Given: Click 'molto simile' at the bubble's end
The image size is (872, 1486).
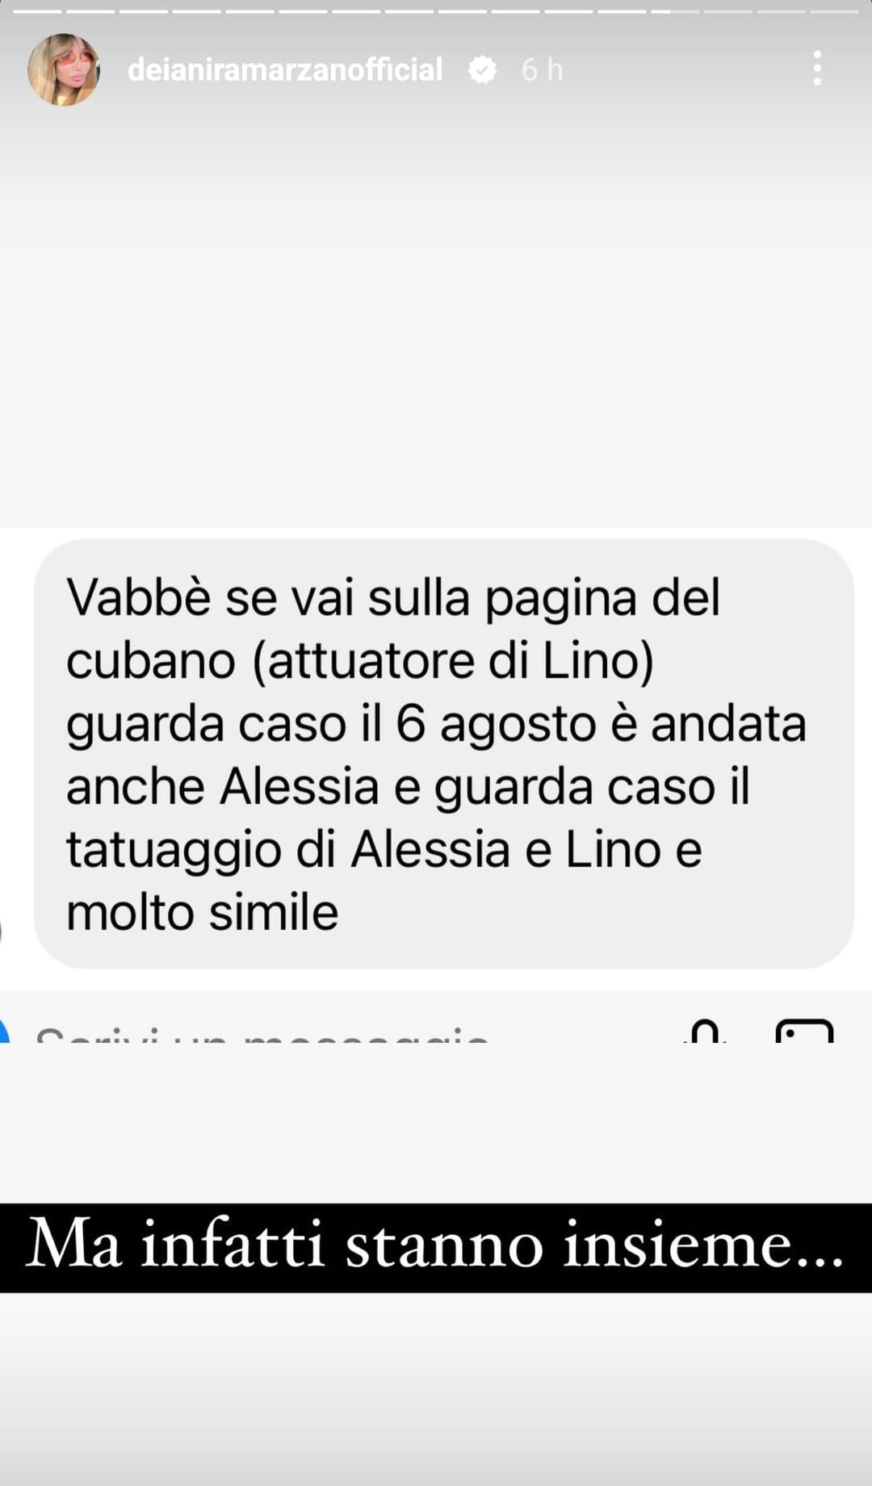Looking at the screenshot, I should (x=203, y=913).
